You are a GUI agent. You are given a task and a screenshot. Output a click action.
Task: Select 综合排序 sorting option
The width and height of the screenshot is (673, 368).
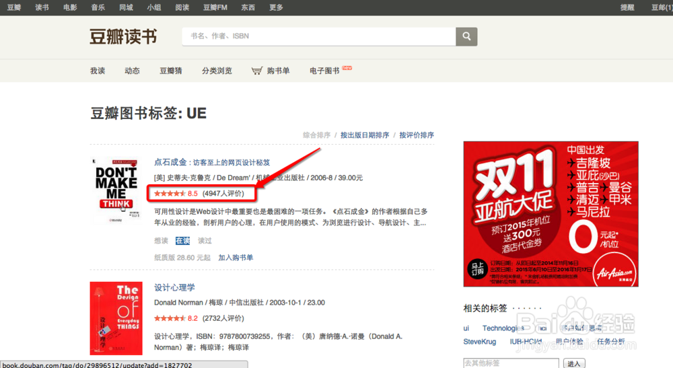pos(316,135)
